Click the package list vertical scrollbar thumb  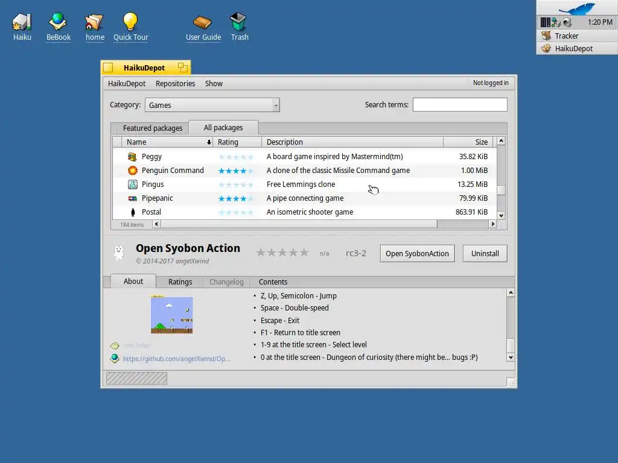(x=501, y=190)
